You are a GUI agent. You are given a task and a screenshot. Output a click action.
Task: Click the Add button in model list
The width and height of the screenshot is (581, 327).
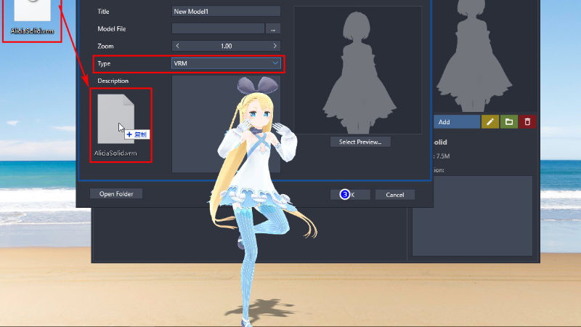[x=457, y=121]
